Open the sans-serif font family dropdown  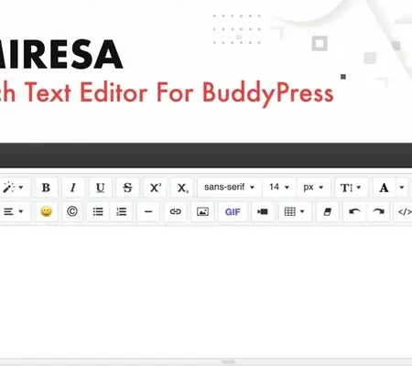click(230, 188)
